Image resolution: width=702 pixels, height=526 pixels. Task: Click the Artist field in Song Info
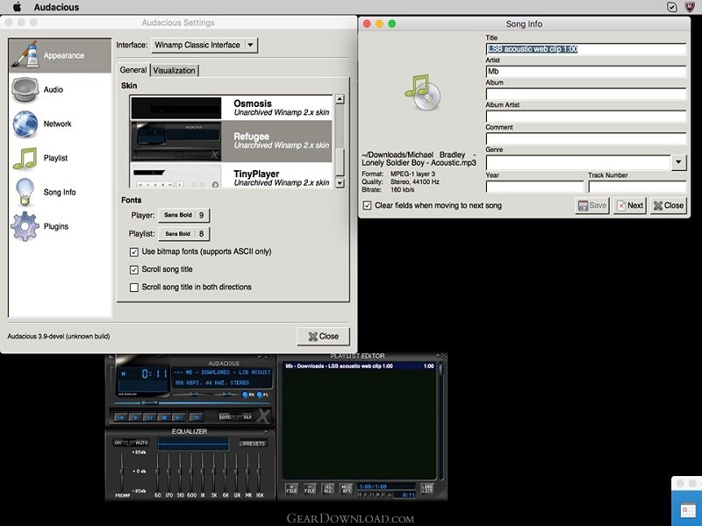tap(586, 72)
